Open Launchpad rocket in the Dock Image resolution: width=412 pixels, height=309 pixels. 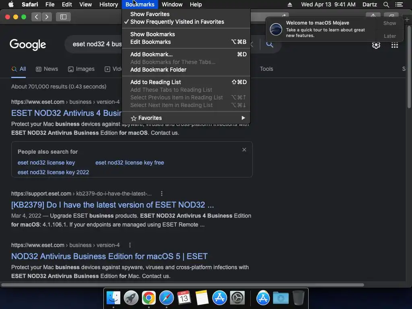point(131,298)
